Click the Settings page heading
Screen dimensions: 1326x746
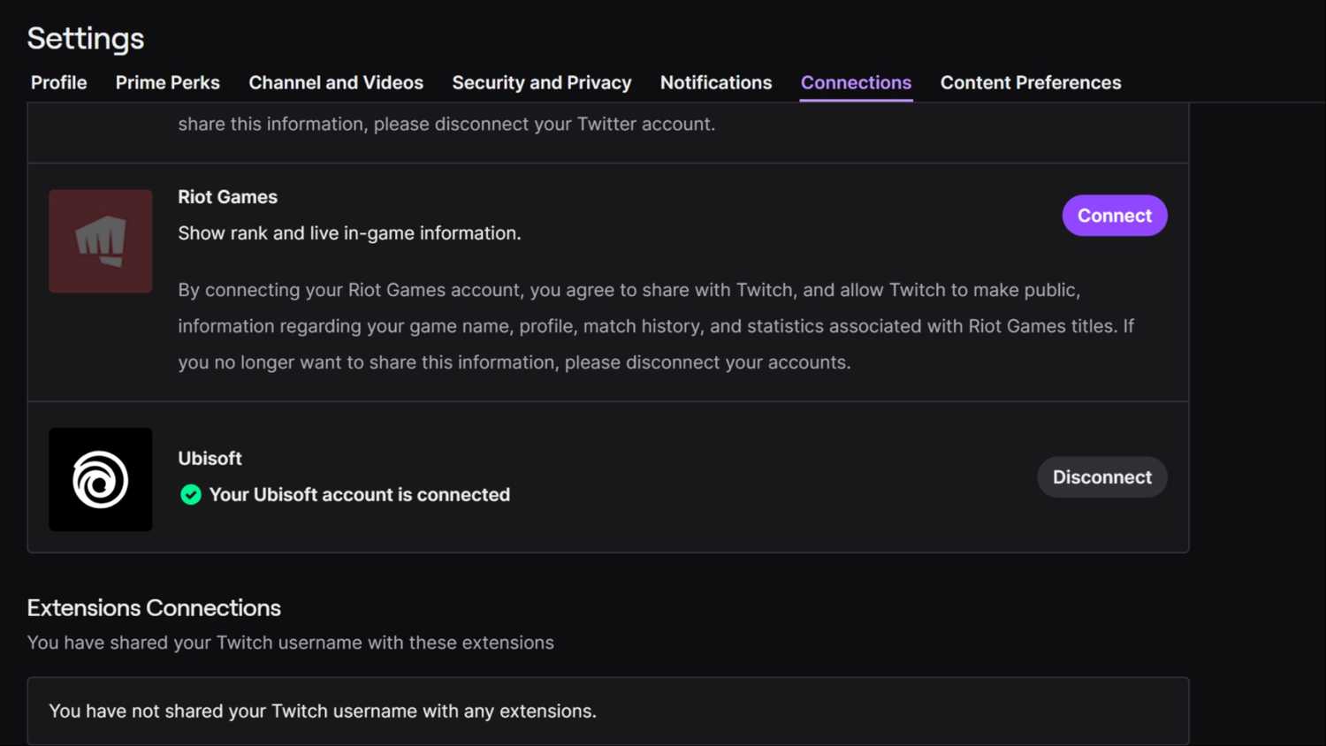[85, 38]
